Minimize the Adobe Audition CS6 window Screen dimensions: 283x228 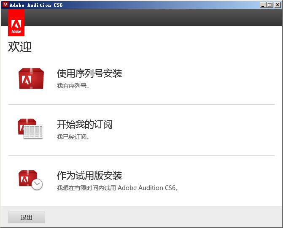(263, 5)
